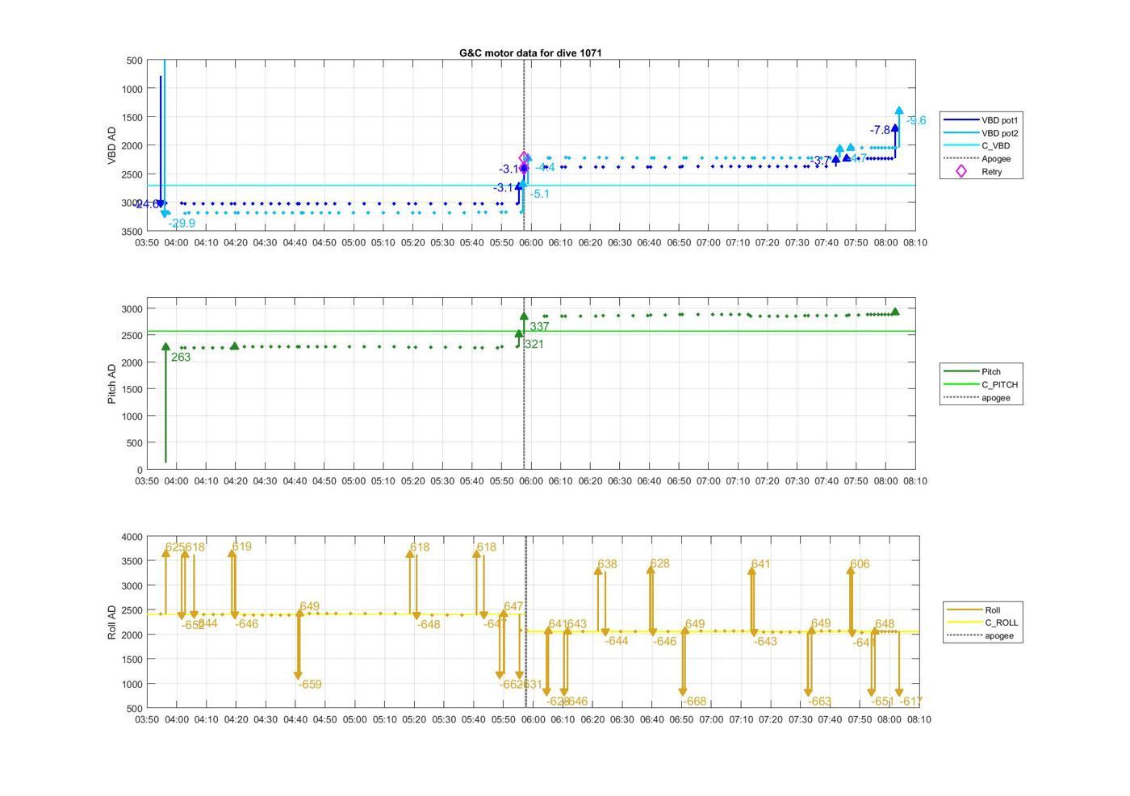Screen dimensions: 1130x796
Task: Click the -659 roll data label
Action: (x=310, y=685)
